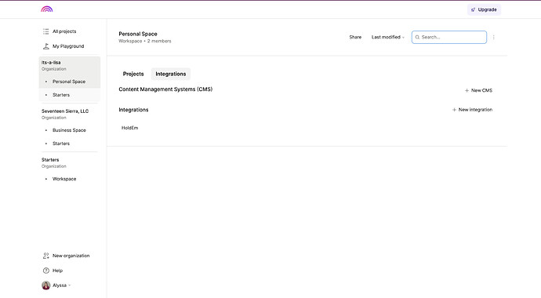Select the Seventeen Sierra, LLC organization

pyautogui.click(x=65, y=111)
